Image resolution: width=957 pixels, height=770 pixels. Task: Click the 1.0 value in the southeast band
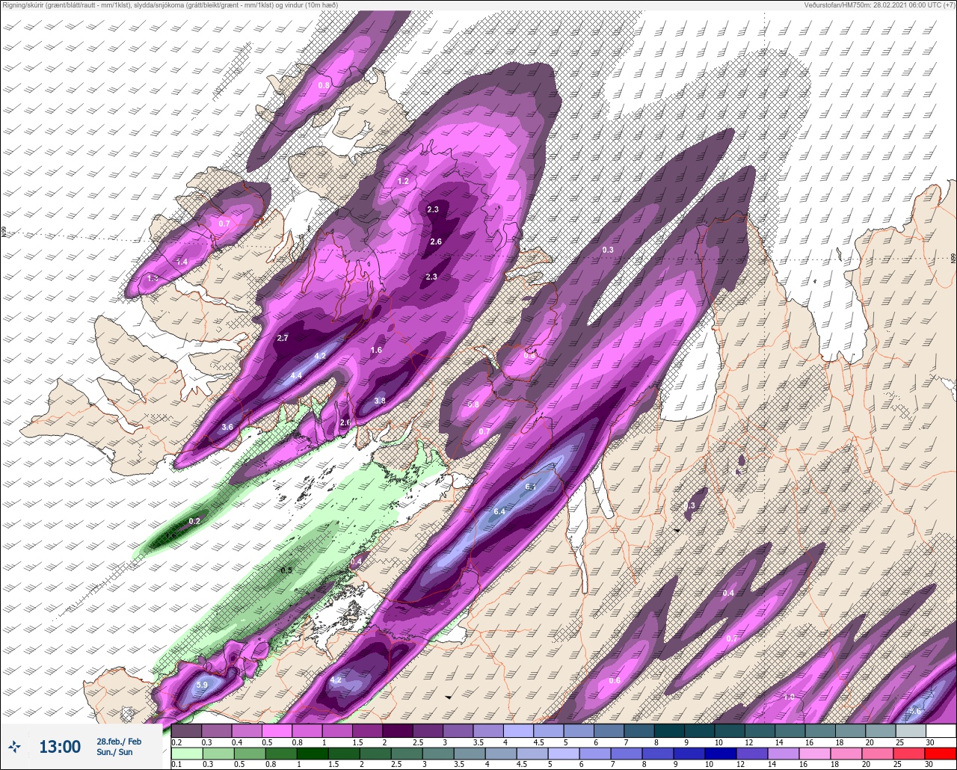click(789, 697)
